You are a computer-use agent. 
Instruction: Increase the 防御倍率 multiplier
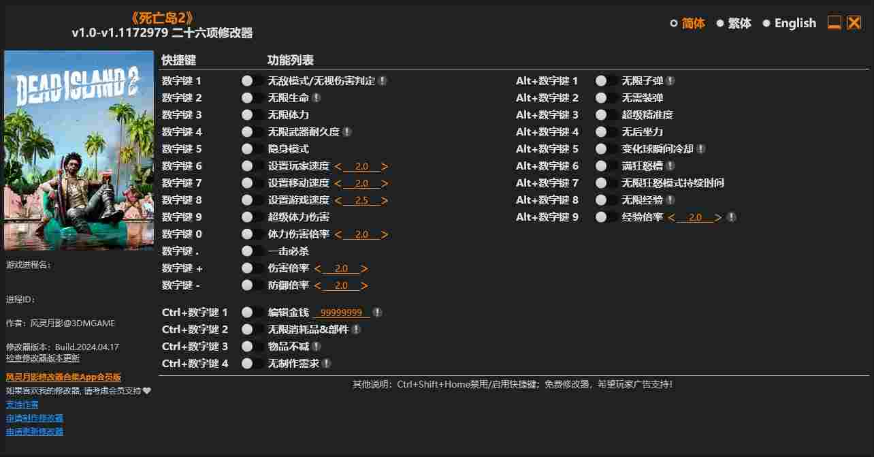click(365, 285)
